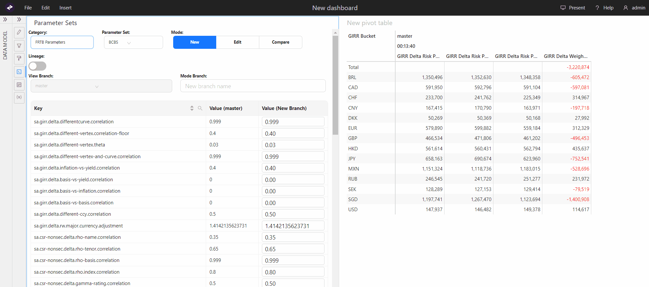Viewport: 649px width, 287px height.
Task: Click the GIRR Bucket header in pivot table
Action: [x=362, y=36]
